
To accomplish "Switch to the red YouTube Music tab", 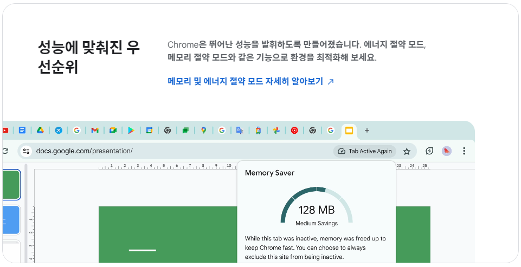I will click(x=294, y=131).
